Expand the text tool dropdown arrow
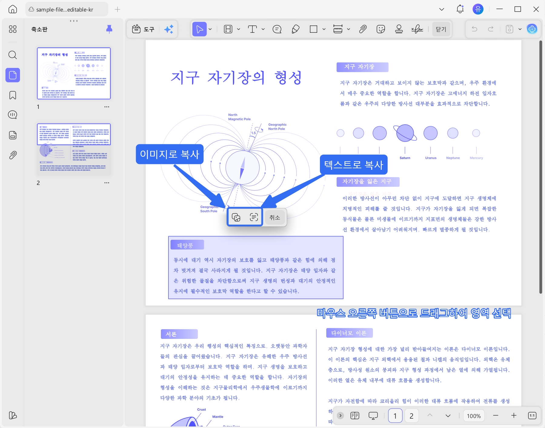545x428 pixels. pyautogui.click(x=263, y=29)
